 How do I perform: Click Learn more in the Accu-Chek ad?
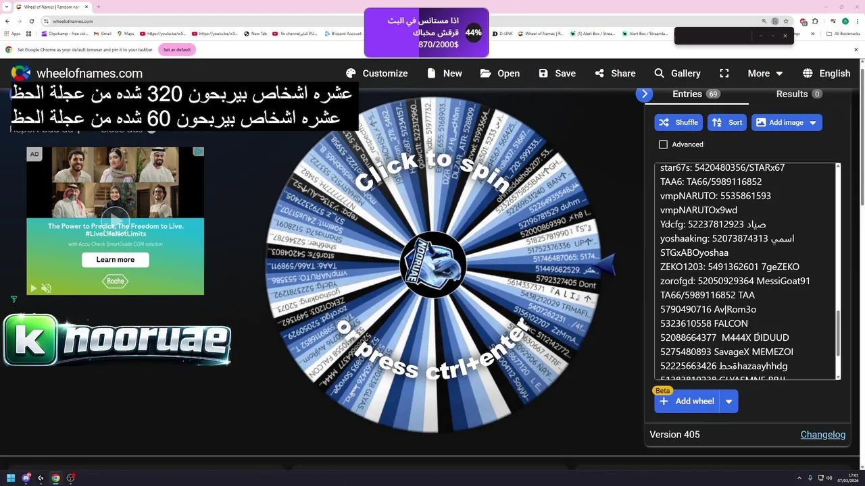(x=116, y=259)
